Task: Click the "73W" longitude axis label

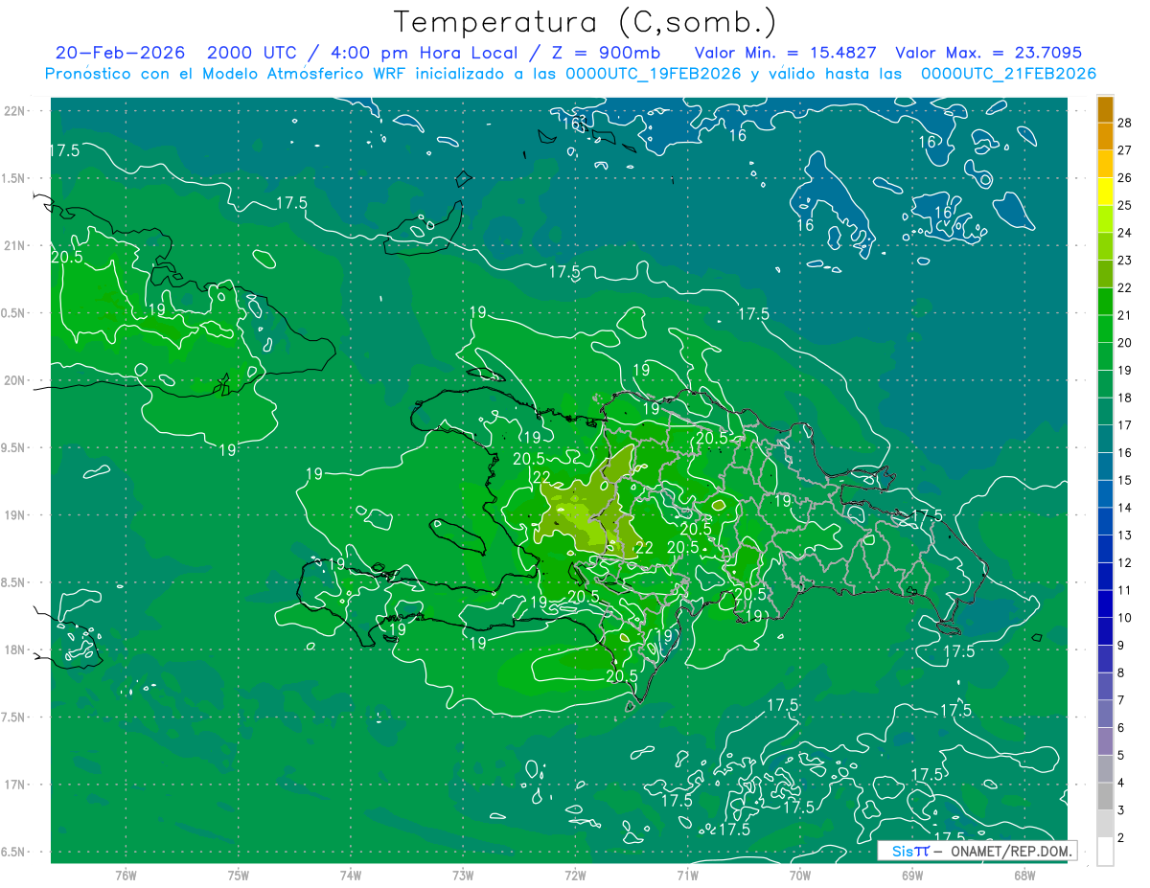Action: click(463, 876)
